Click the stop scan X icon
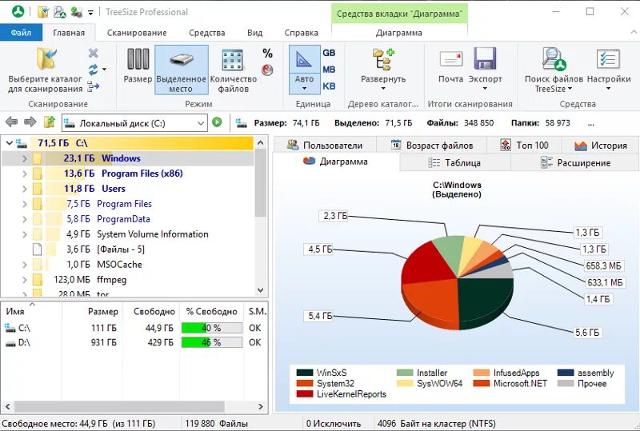Image resolution: width=640 pixels, height=431 pixels. pos(93,53)
